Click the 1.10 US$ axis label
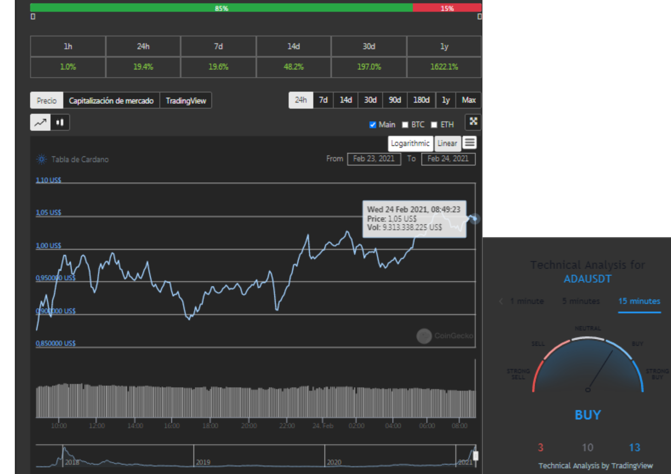671x474 pixels. click(x=48, y=180)
